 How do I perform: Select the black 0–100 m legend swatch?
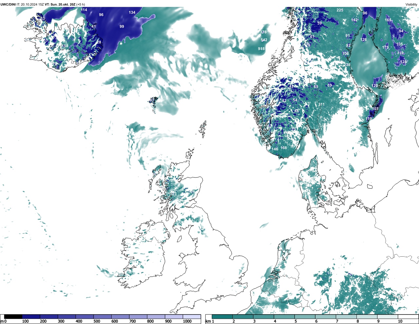(x=13, y=317)
